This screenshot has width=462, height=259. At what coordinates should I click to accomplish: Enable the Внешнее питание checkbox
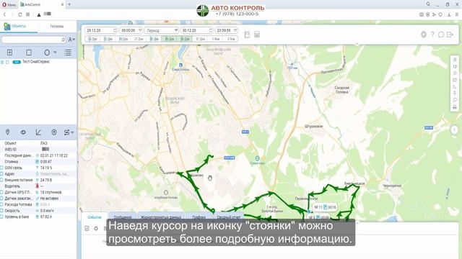[1, 180]
